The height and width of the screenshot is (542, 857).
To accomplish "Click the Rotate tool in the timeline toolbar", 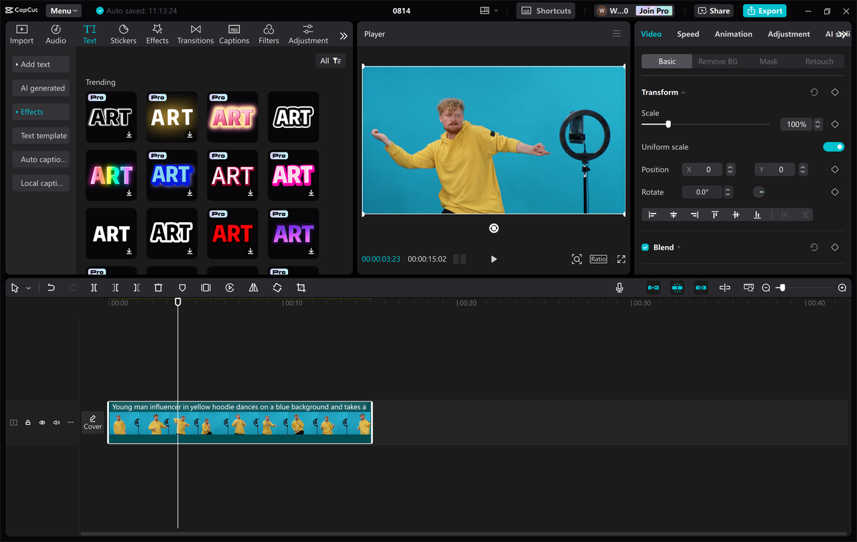I will click(x=277, y=288).
